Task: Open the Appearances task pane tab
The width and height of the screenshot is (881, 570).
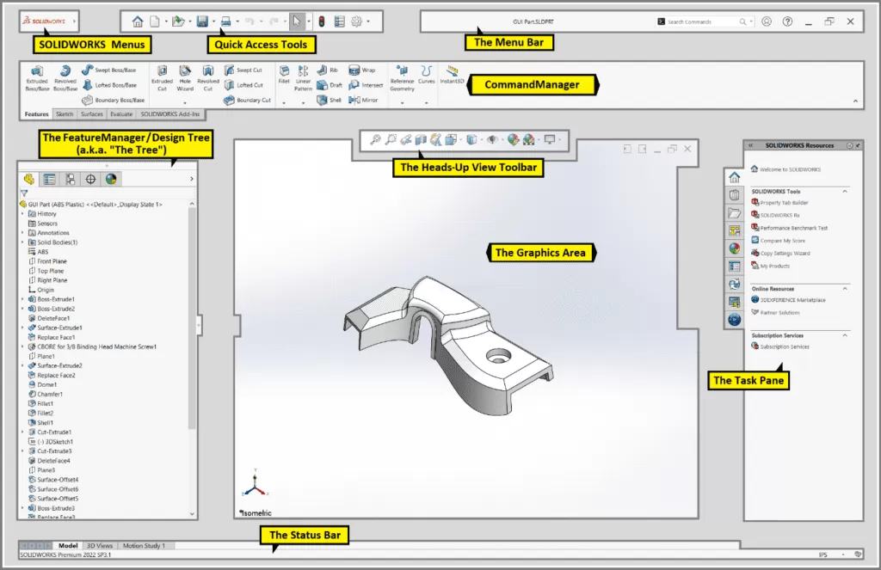Action: pos(735,248)
